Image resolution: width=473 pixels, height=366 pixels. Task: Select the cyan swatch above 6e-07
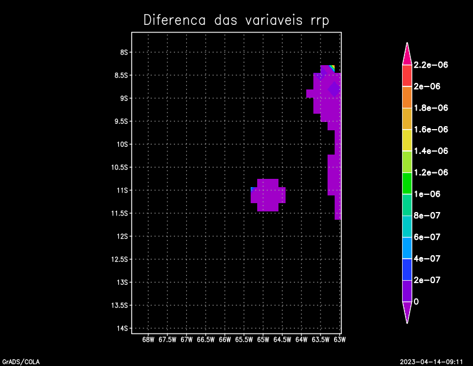click(407, 226)
